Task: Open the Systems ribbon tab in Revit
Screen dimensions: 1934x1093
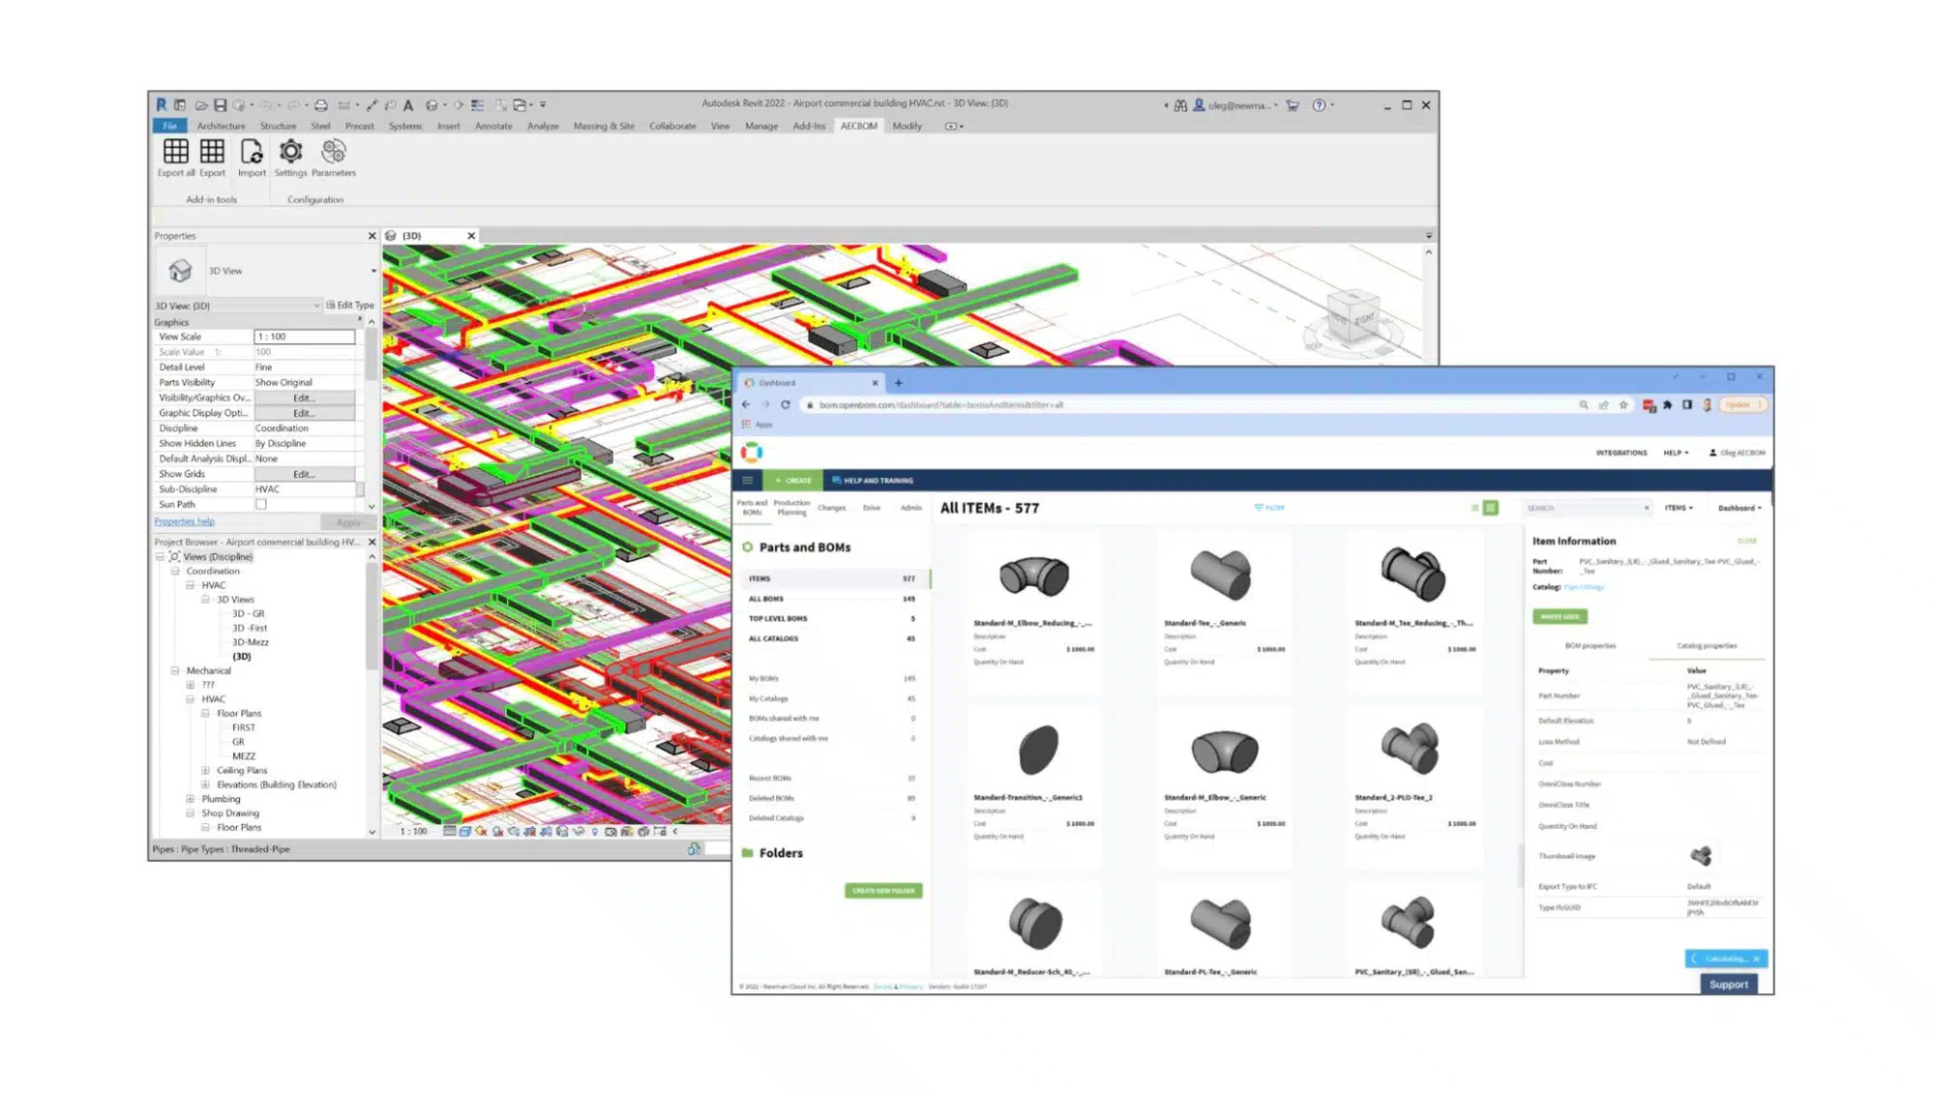Action: point(404,127)
